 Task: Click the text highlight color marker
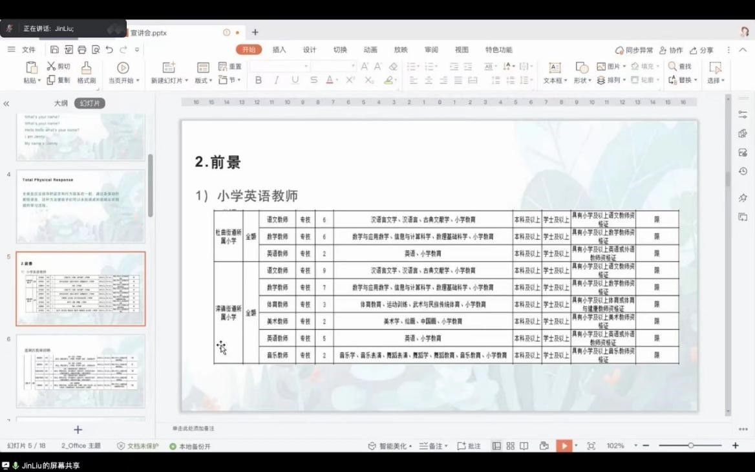[x=388, y=80]
